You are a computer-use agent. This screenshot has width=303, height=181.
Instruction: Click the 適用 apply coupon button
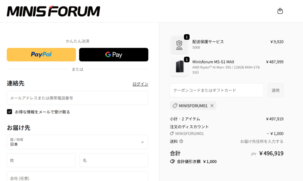(x=275, y=90)
